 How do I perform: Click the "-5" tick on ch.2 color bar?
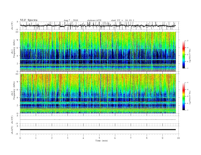click(x=187, y=96)
